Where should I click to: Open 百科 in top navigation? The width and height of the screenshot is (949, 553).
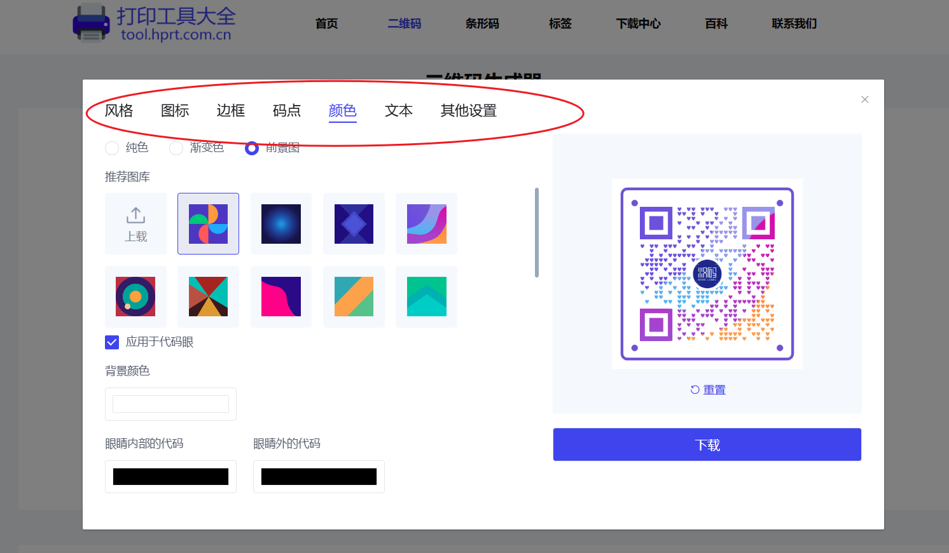click(716, 24)
